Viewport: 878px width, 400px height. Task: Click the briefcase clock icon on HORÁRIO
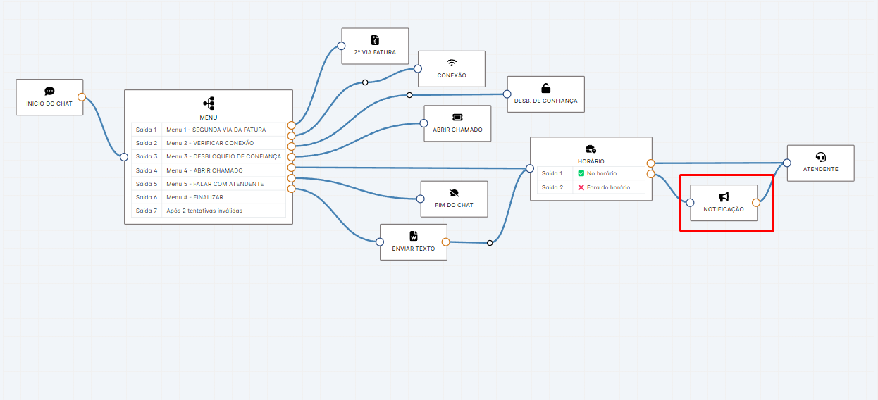point(591,149)
